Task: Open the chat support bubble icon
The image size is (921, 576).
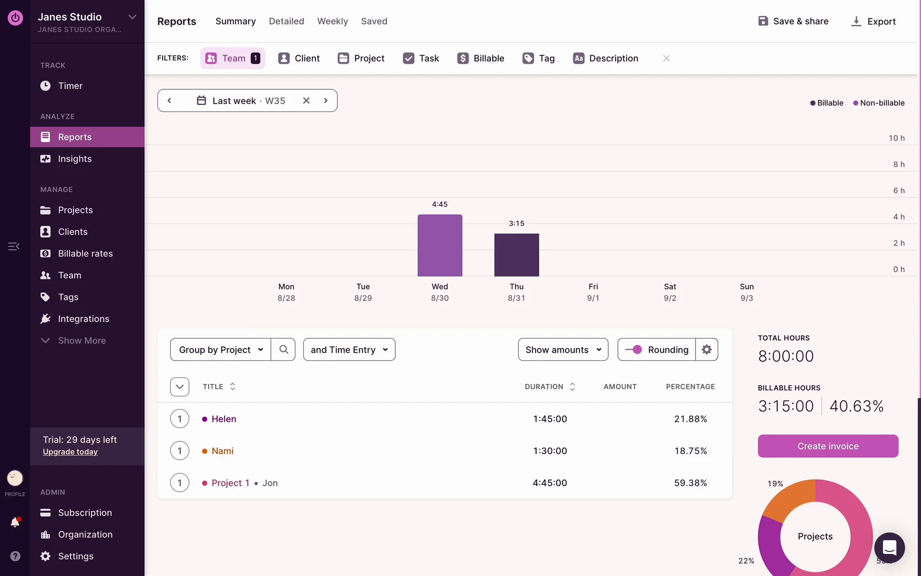Action: [889, 548]
